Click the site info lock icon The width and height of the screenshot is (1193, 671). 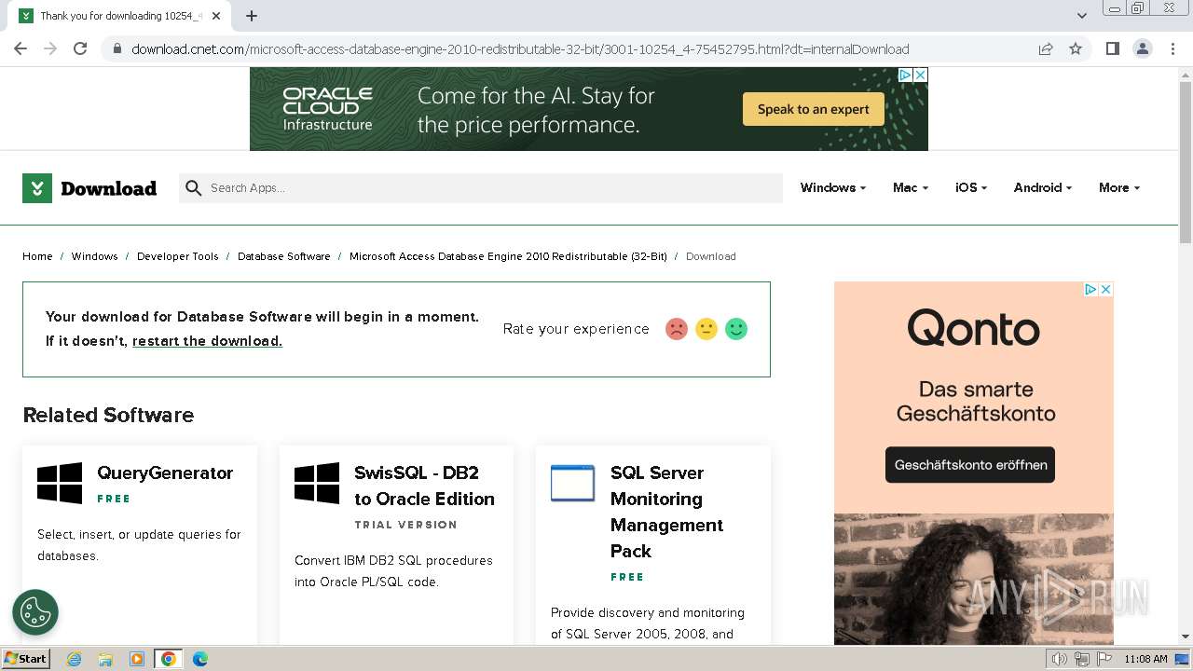point(117,49)
